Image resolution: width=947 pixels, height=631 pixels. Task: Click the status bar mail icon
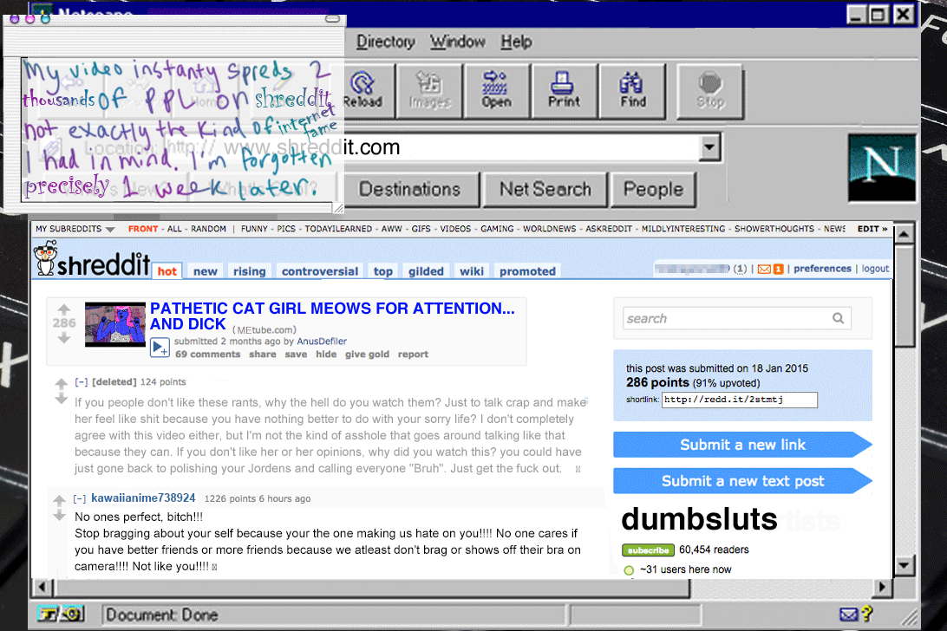848,615
